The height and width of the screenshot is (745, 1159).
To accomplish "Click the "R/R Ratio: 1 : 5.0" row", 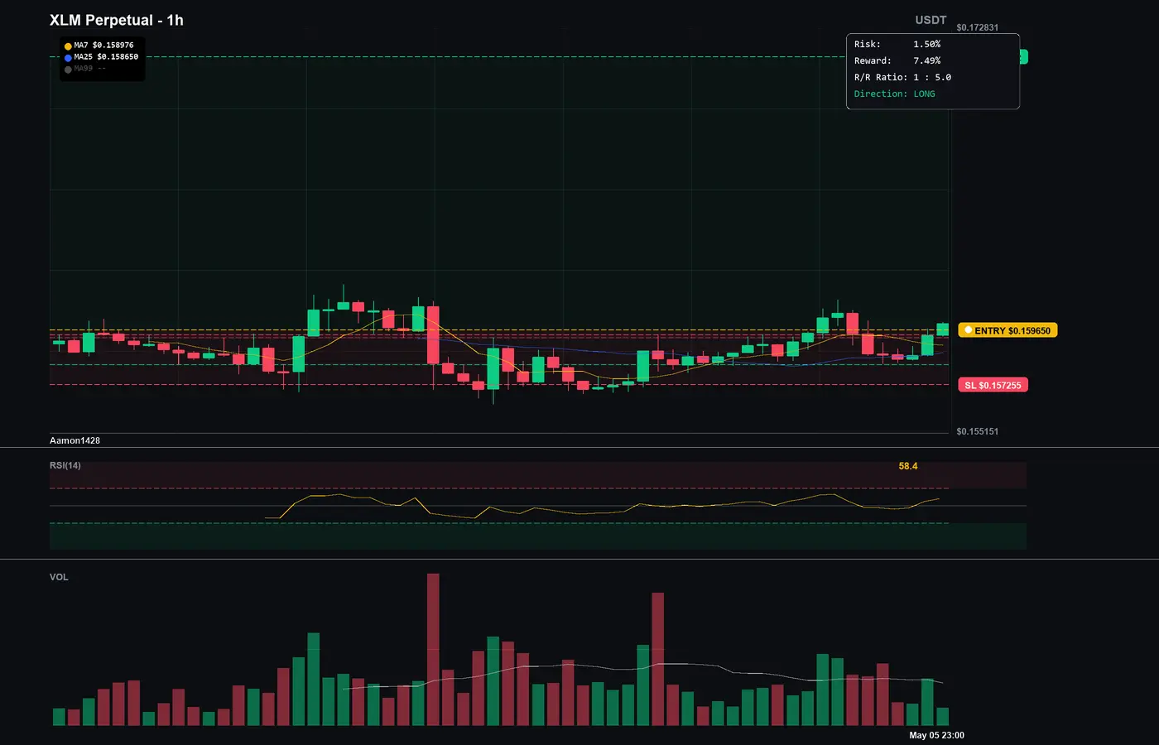I will pyautogui.click(x=903, y=77).
